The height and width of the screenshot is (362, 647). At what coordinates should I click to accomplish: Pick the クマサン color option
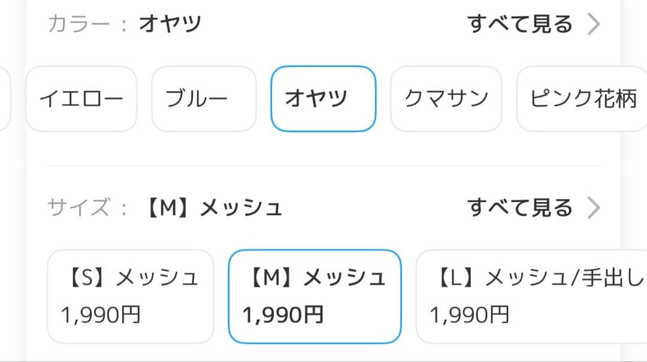click(446, 98)
